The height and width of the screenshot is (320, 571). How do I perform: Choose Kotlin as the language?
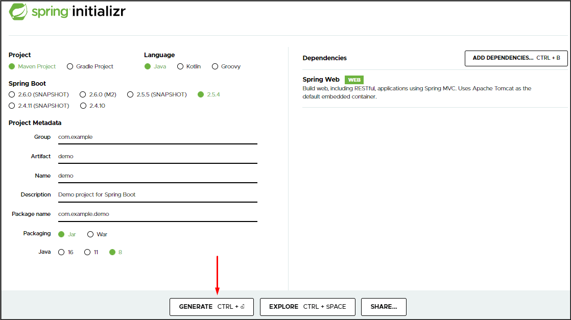(180, 66)
